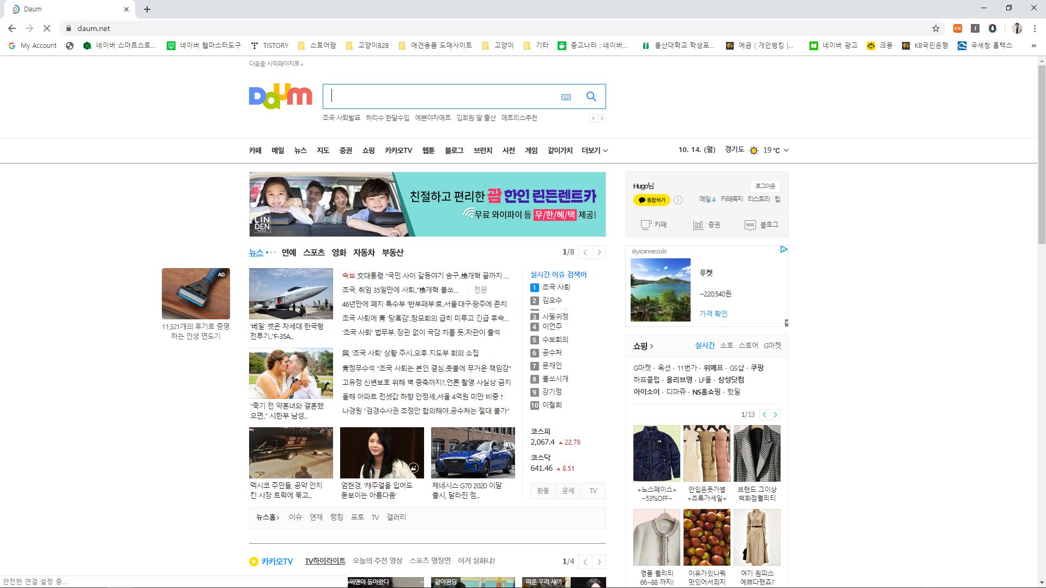
Task: Open the 증권 menu item
Action: click(346, 150)
